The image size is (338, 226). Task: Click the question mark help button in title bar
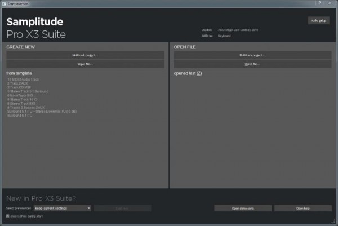pyautogui.click(x=319, y=3)
